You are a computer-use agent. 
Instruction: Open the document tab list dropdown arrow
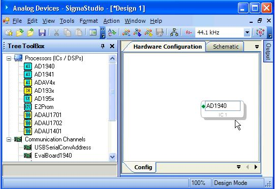coord(257,47)
